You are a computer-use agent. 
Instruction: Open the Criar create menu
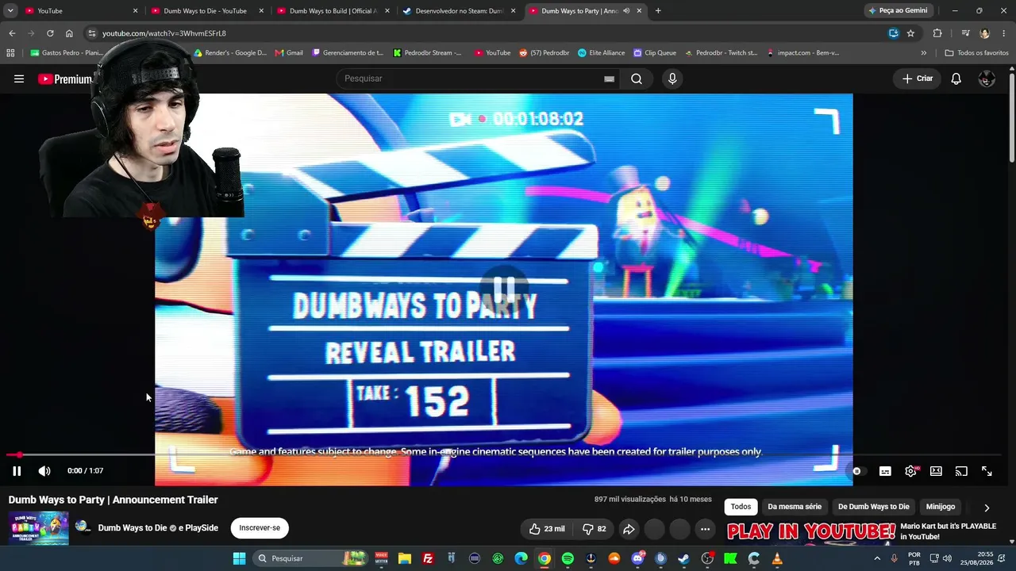click(x=918, y=79)
